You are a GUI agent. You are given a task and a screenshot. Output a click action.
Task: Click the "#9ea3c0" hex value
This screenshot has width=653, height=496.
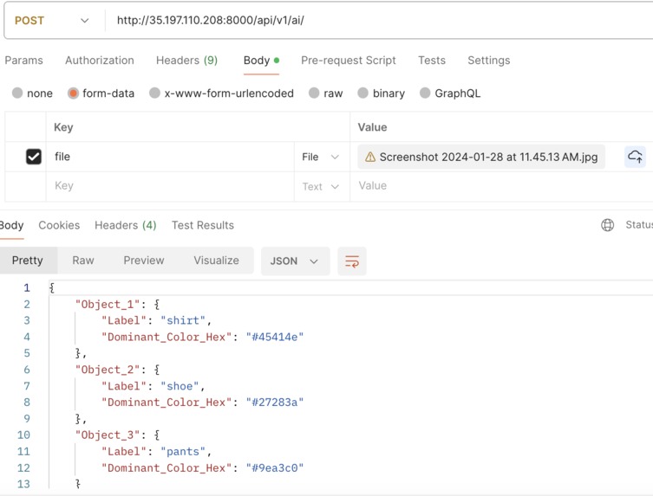point(275,467)
